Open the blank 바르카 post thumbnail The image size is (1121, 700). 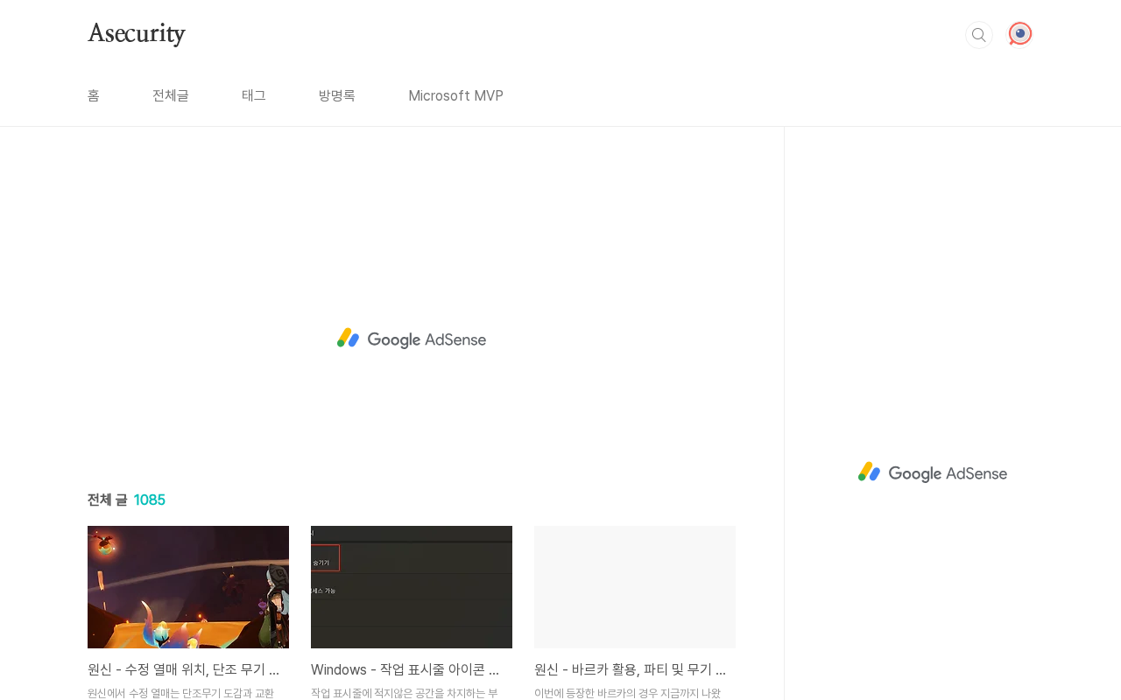pos(635,586)
